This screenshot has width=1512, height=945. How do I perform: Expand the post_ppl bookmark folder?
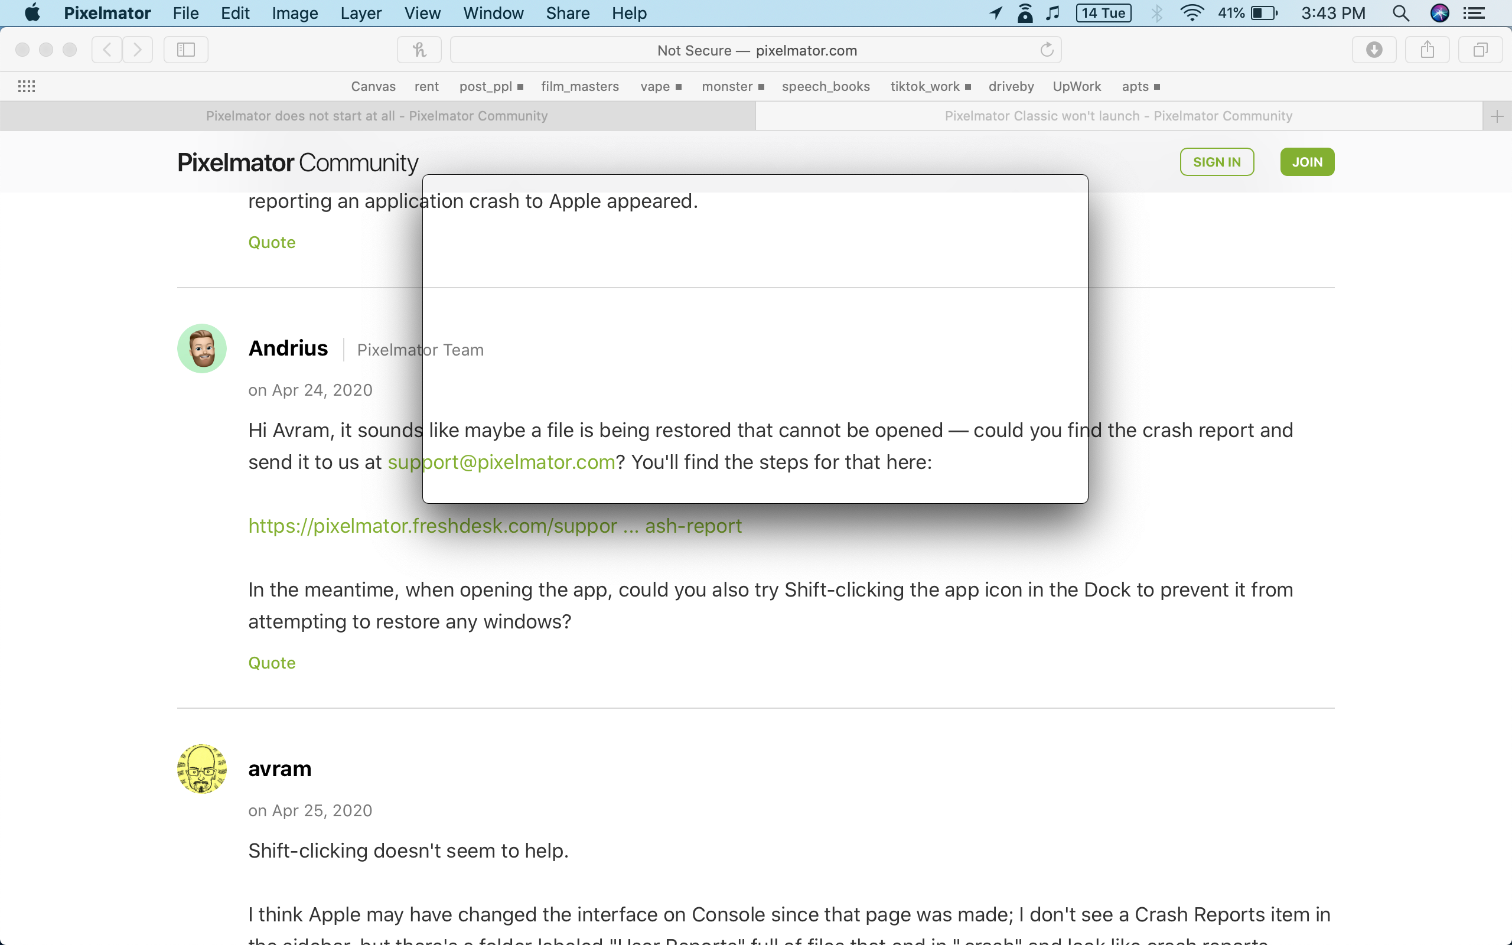click(x=491, y=86)
